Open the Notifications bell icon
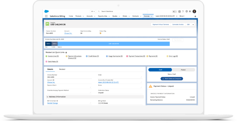 click(x=190, y=11)
